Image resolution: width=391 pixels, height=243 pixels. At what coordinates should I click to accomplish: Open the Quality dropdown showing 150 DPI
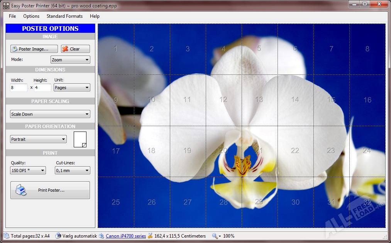[x=28, y=170]
